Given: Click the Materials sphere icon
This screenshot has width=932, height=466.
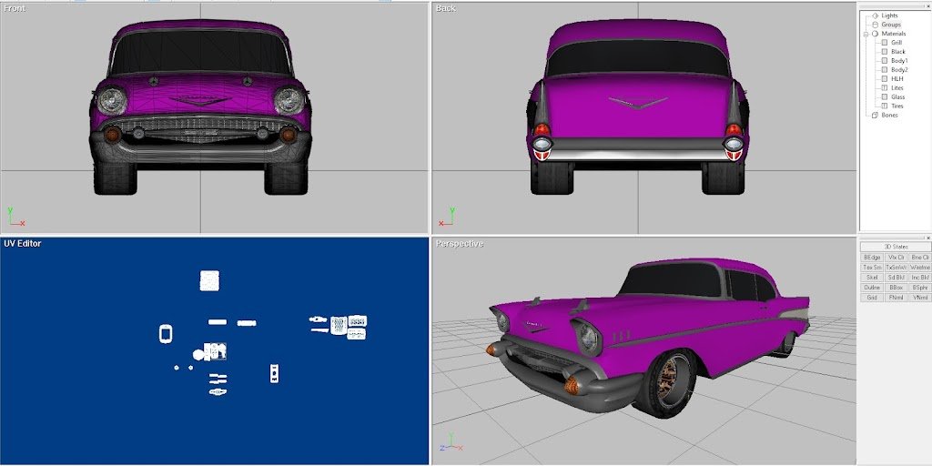Looking at the screenshot, I should 875,34.
